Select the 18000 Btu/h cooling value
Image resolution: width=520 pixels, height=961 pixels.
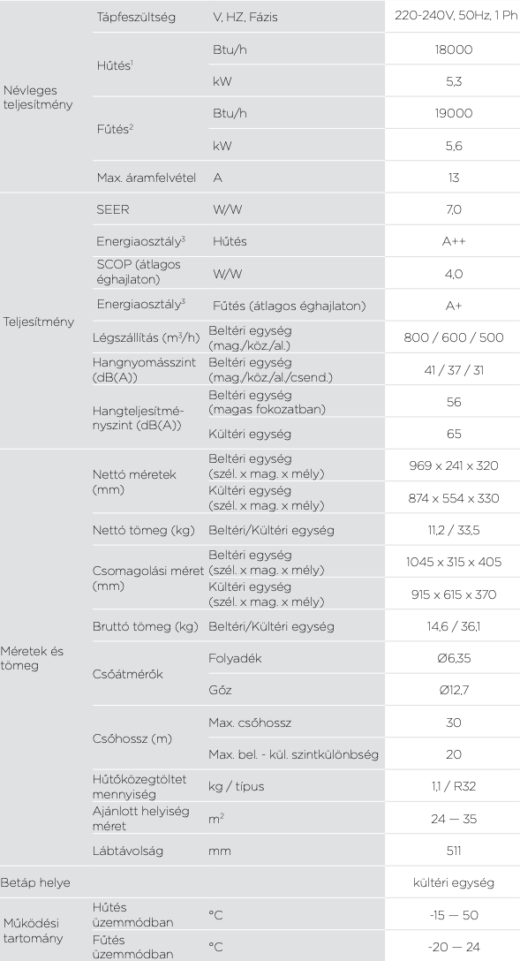coord(454,49)
